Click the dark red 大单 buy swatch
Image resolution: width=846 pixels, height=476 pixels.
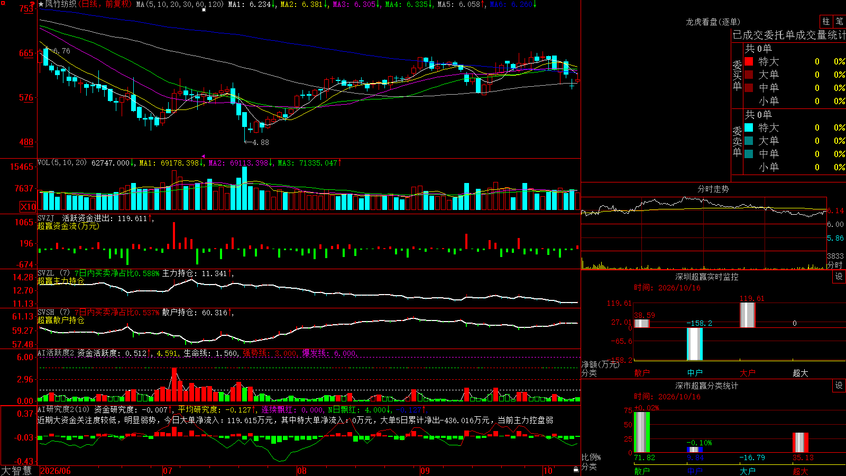(749, 75)
